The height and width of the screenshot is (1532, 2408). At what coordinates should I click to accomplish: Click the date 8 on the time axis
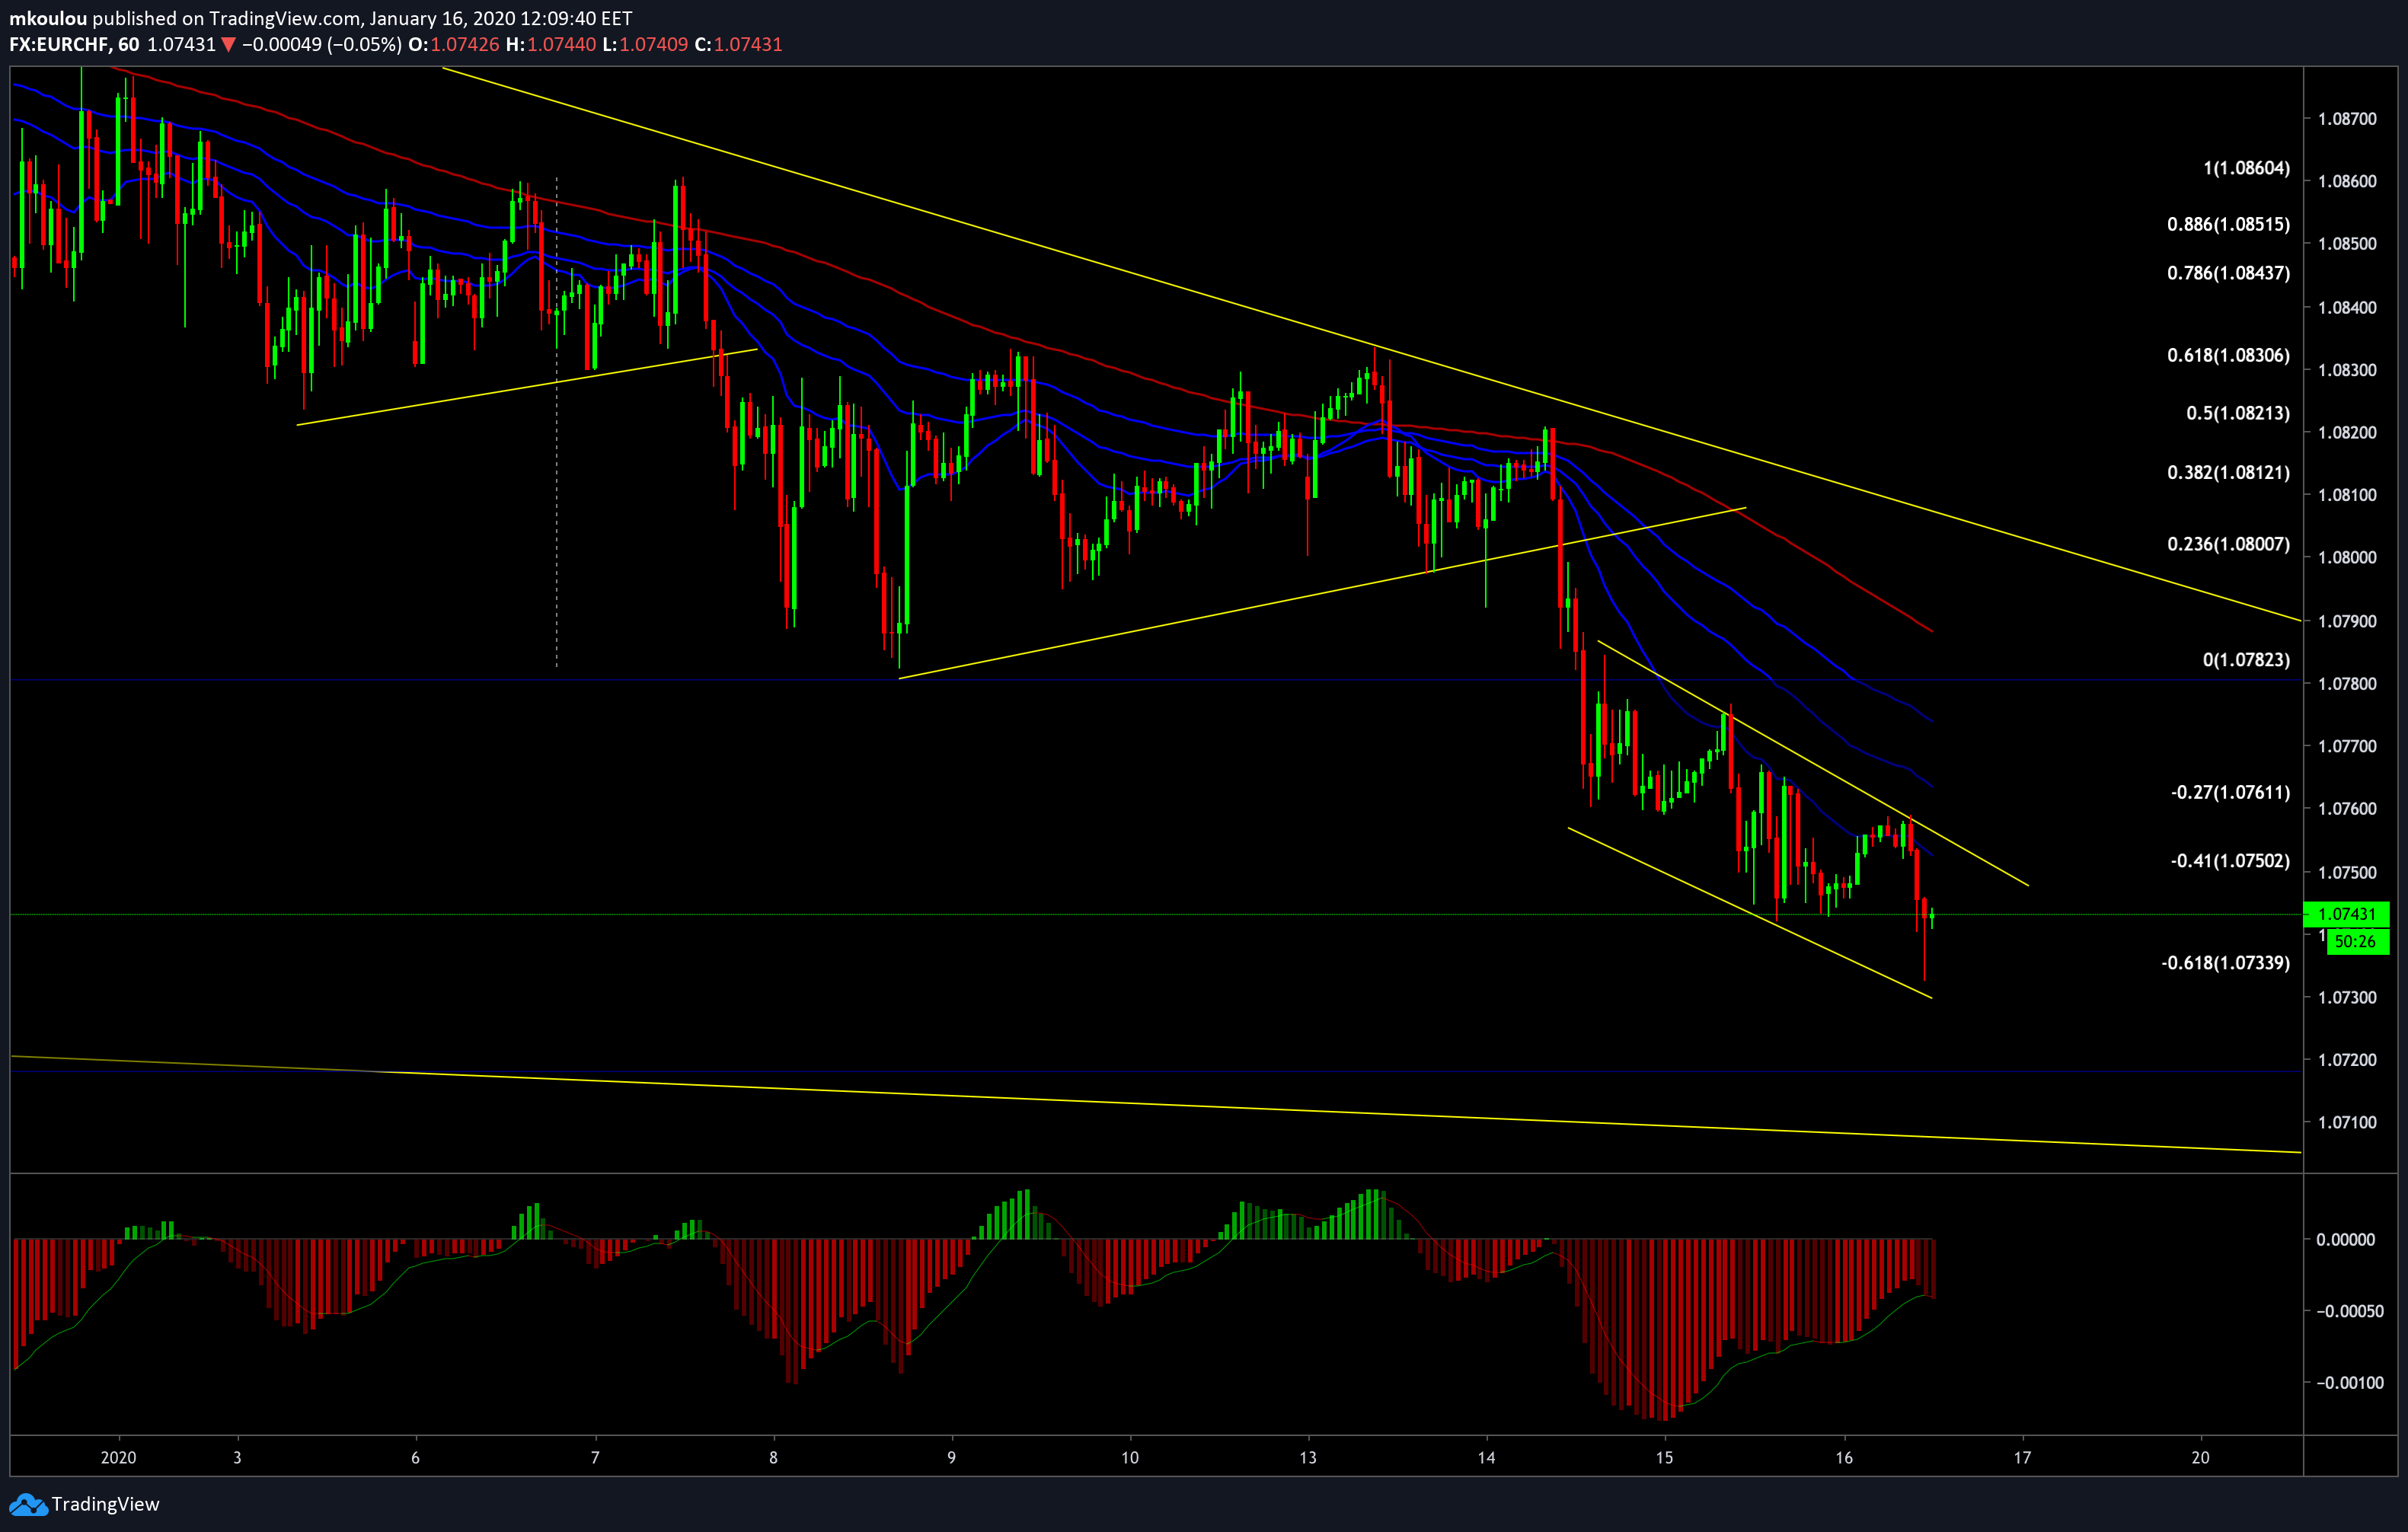pos(773,1458)
